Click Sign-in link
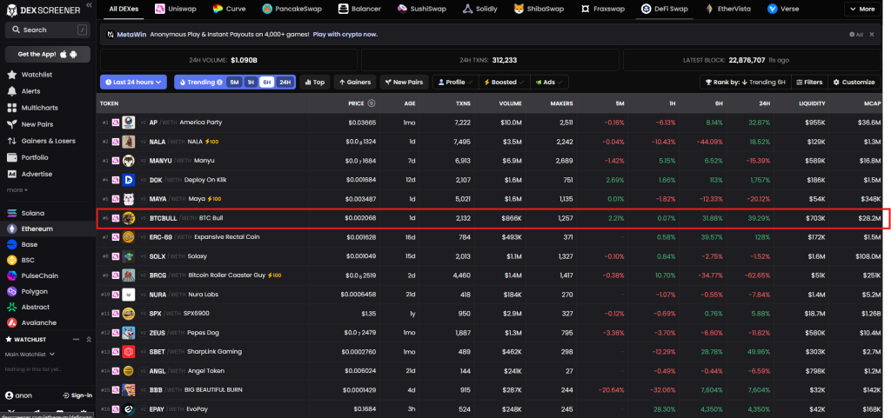Image resolution: width=891 pixels, height=418 pixels. pyautogui.click(x=77, y=395)
